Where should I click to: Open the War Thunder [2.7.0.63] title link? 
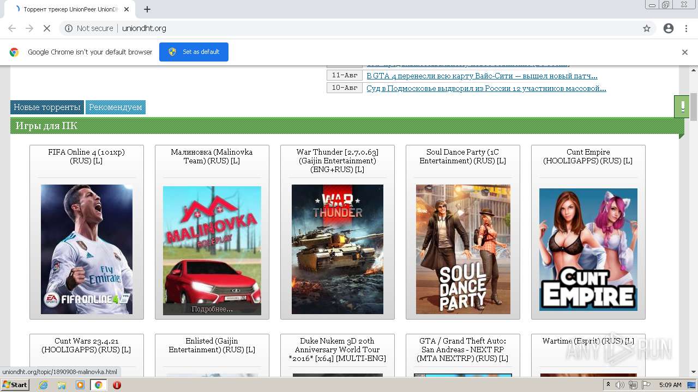pos(337,161)
